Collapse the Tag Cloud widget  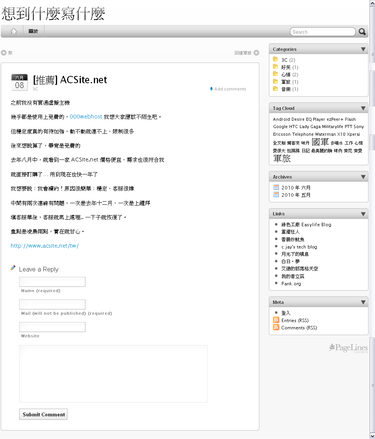363,109
